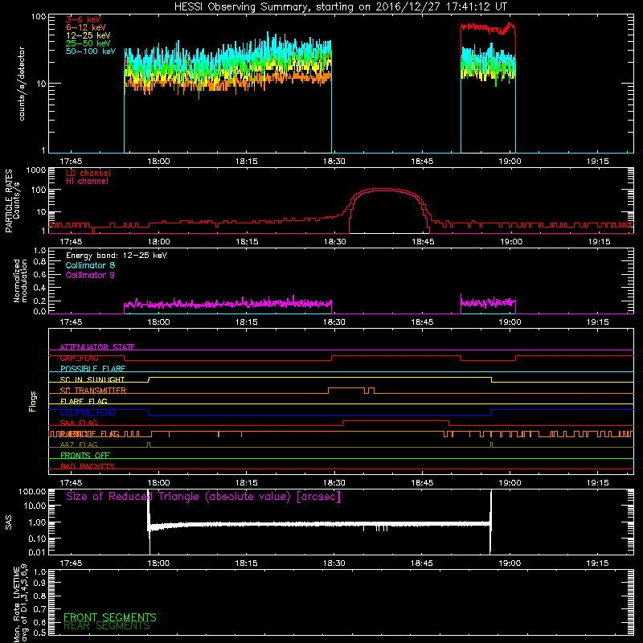Click the 'Energy band: 12-25 keV' label
This screenshot has height=643, width=643.
(x=117, y=256)
